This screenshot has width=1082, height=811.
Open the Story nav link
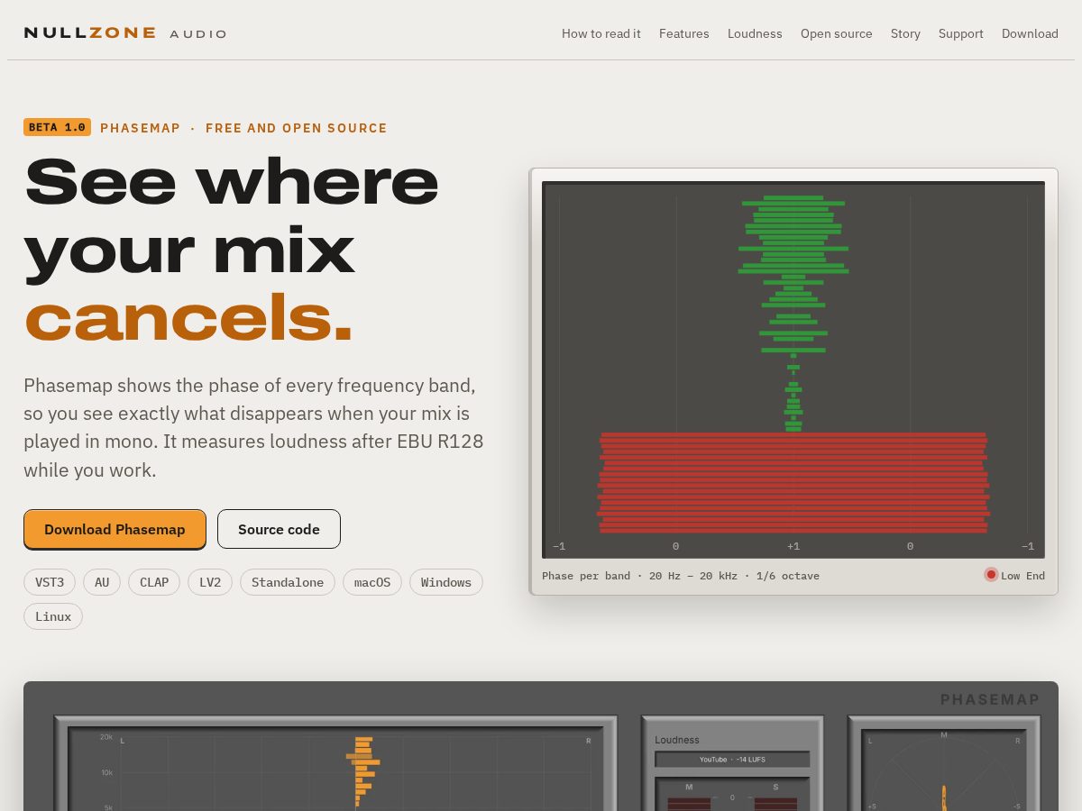click(905, 33)
